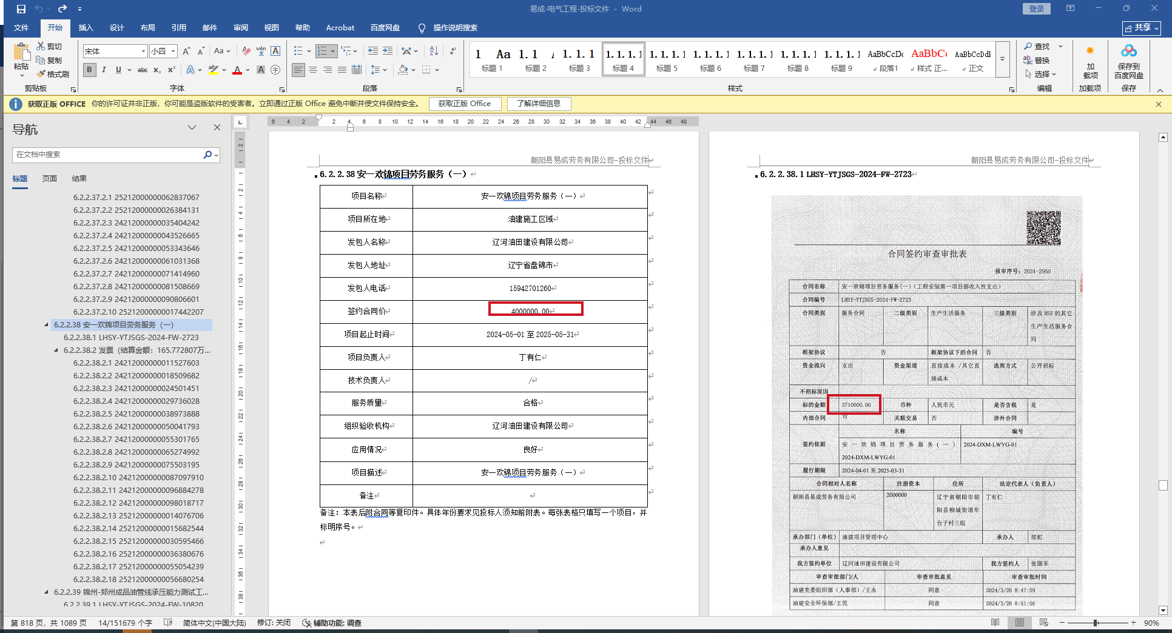The image size is (1172, 633).
Task: Toggle subscript formatting
Action: tap(157, 70)
